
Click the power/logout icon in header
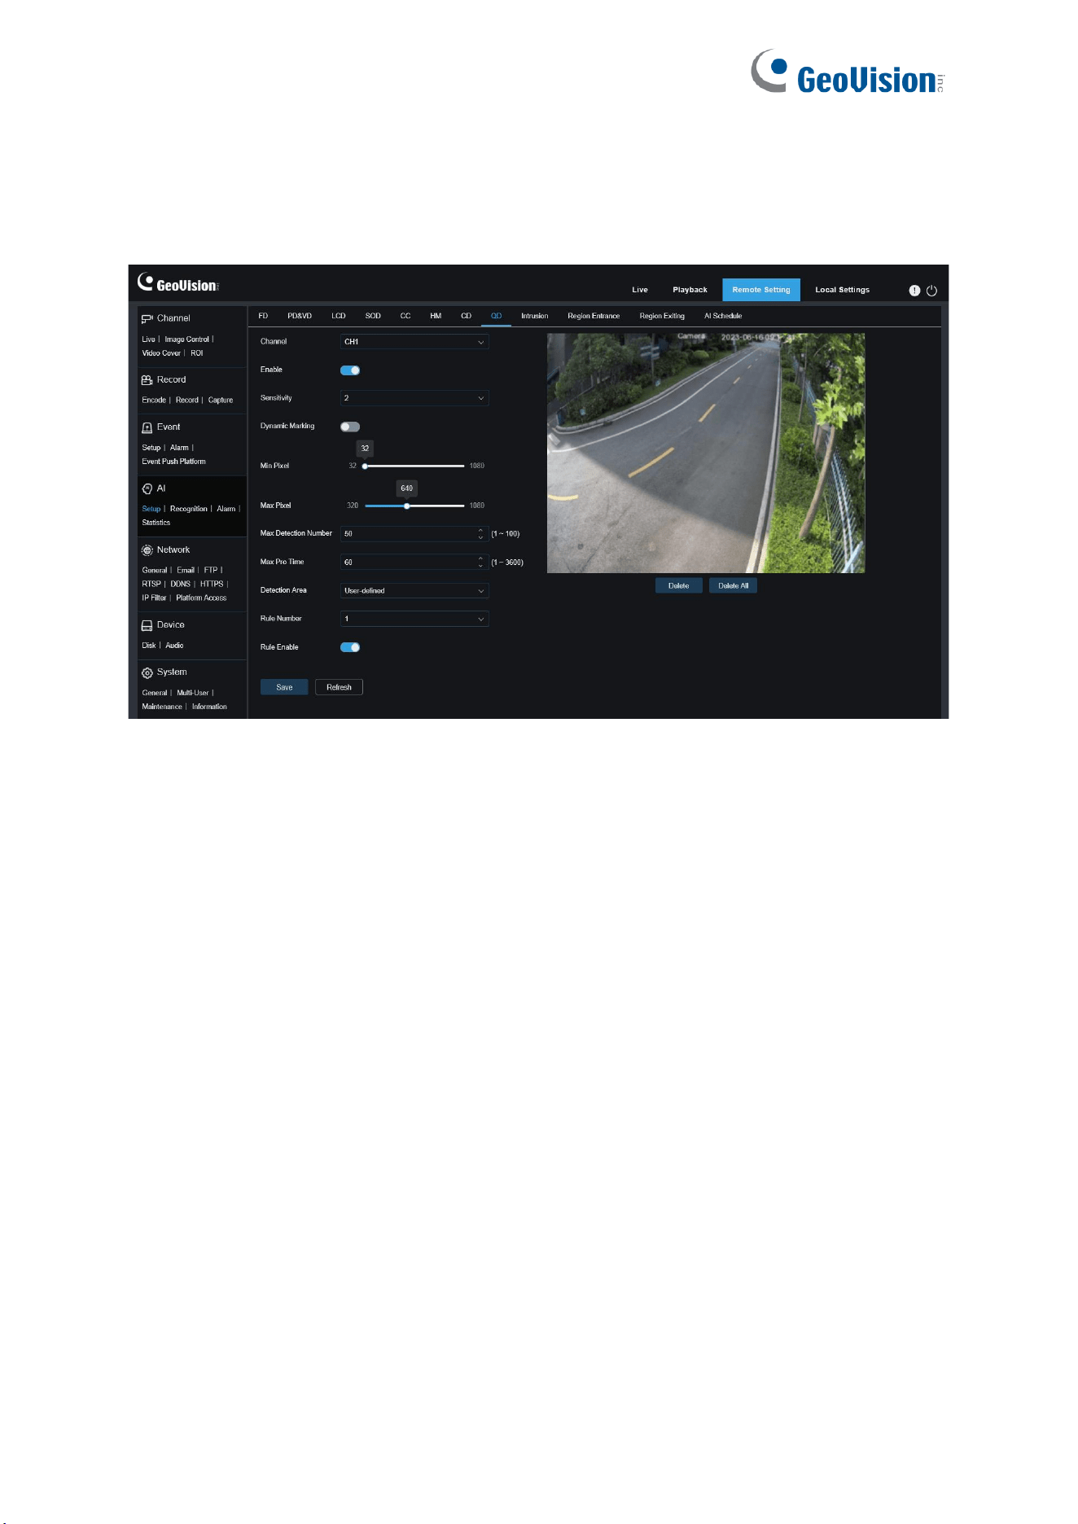(931, 291)
